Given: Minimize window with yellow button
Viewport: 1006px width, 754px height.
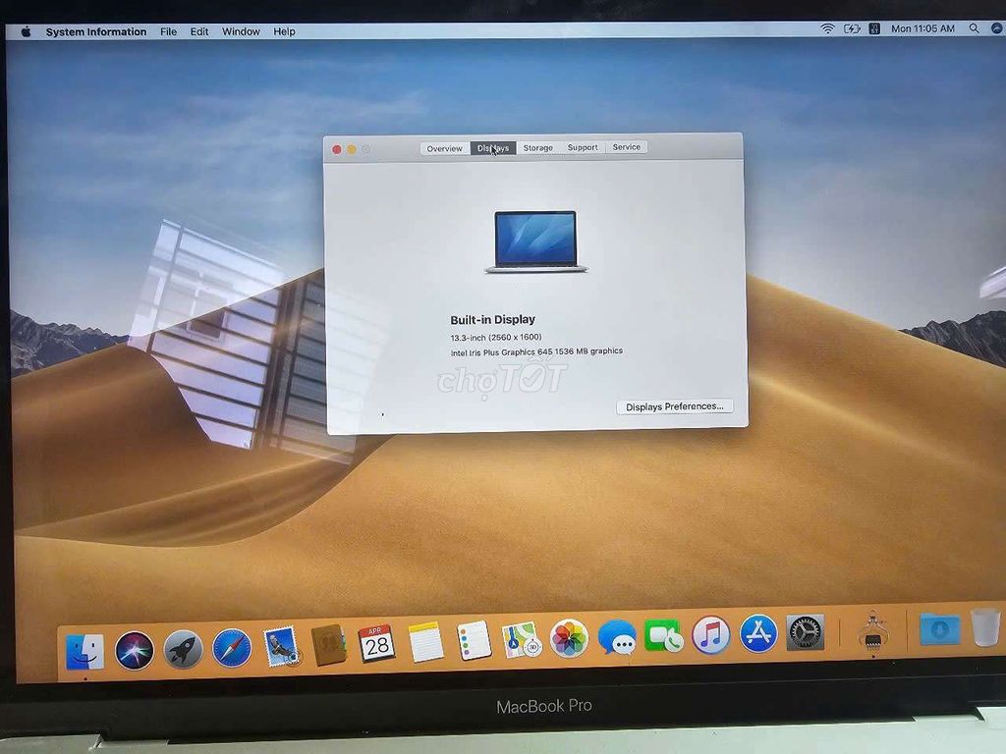Looking at the screenshot, I should click(352, 149).
